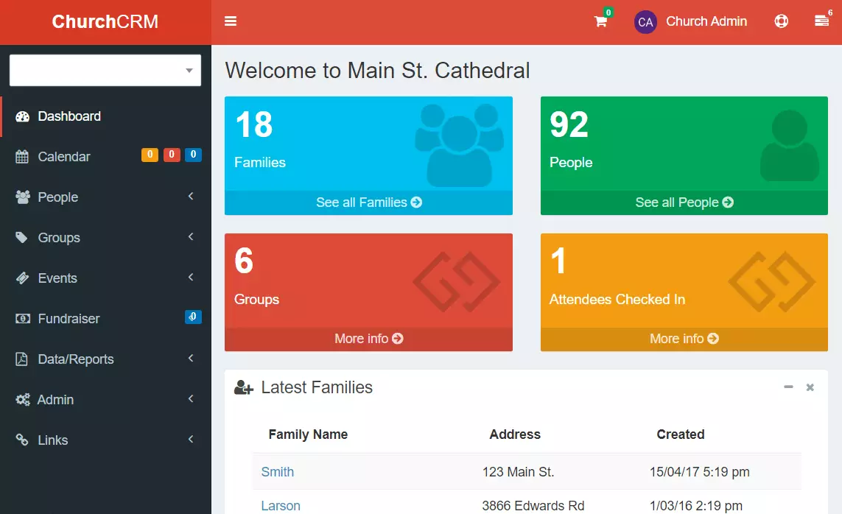Viewport: 842px width, 514px height.
Task: Click the CA user avatar circle
Action: tap(645, 22)
